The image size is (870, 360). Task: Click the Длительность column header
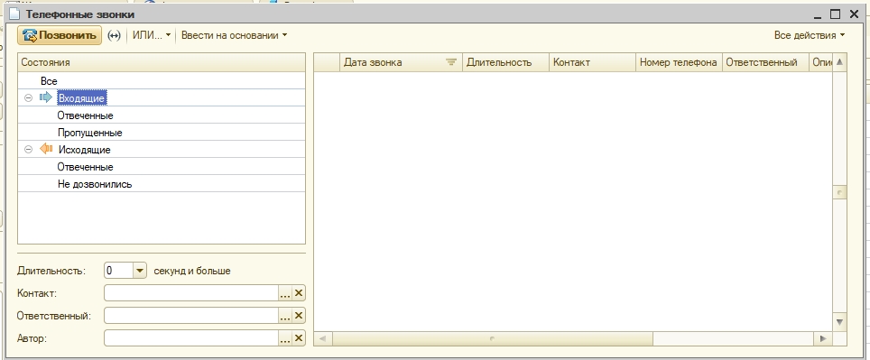(505, 62)
